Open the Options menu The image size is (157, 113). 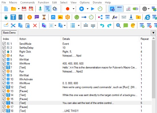pos(84,2)
